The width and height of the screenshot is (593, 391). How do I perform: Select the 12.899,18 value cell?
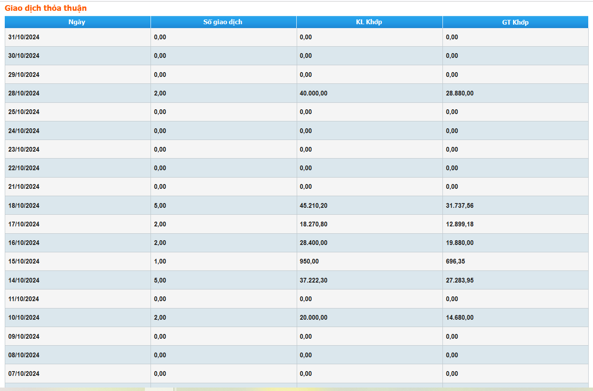(x=460, y=224)
